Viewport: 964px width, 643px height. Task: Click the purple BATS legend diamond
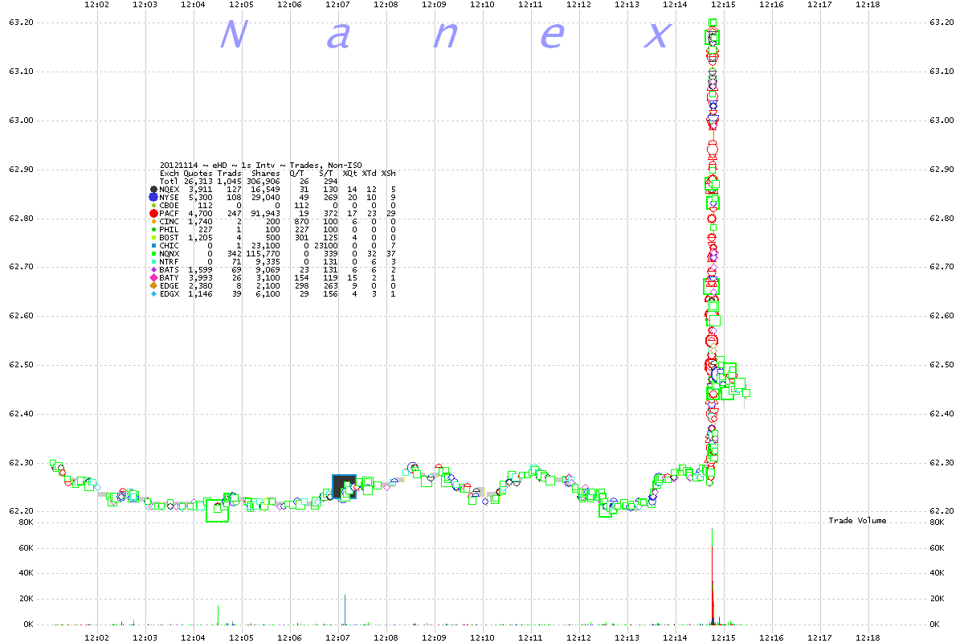tap(153, 269)
